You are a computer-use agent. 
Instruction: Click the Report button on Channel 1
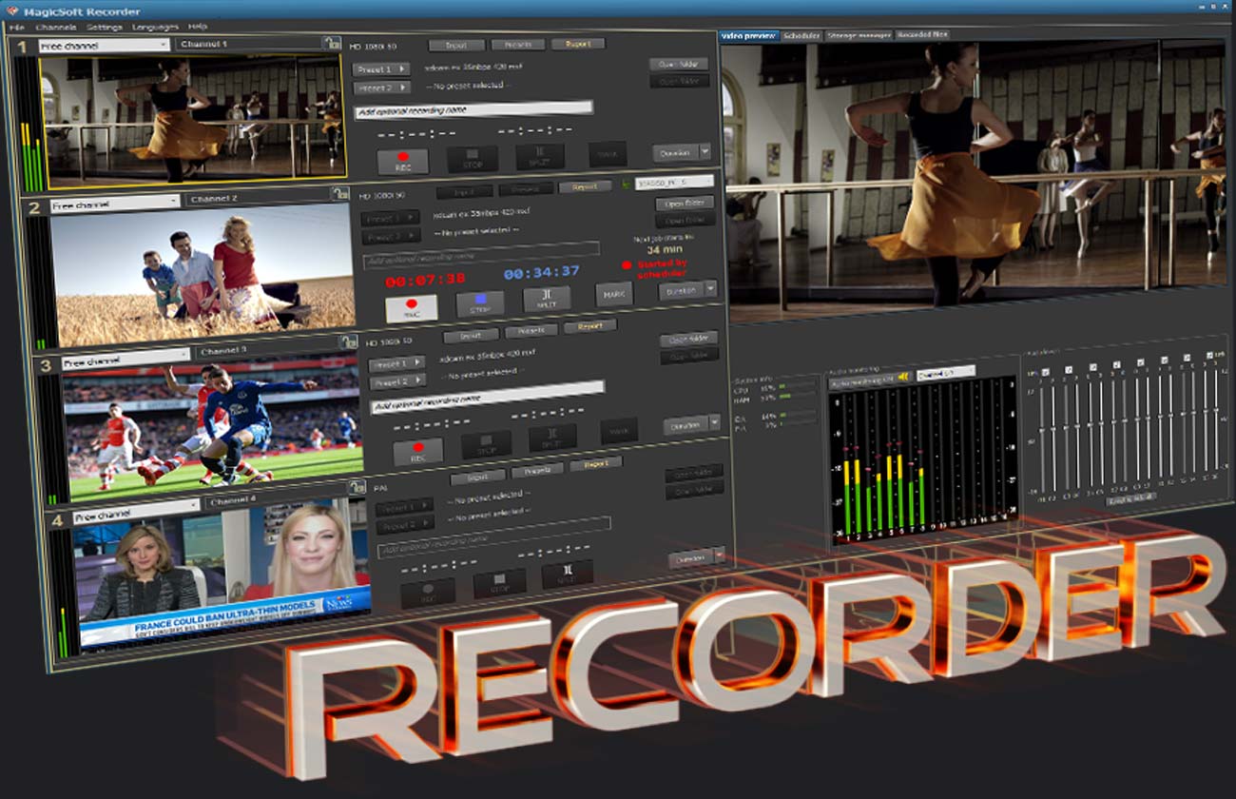(577, 44)
